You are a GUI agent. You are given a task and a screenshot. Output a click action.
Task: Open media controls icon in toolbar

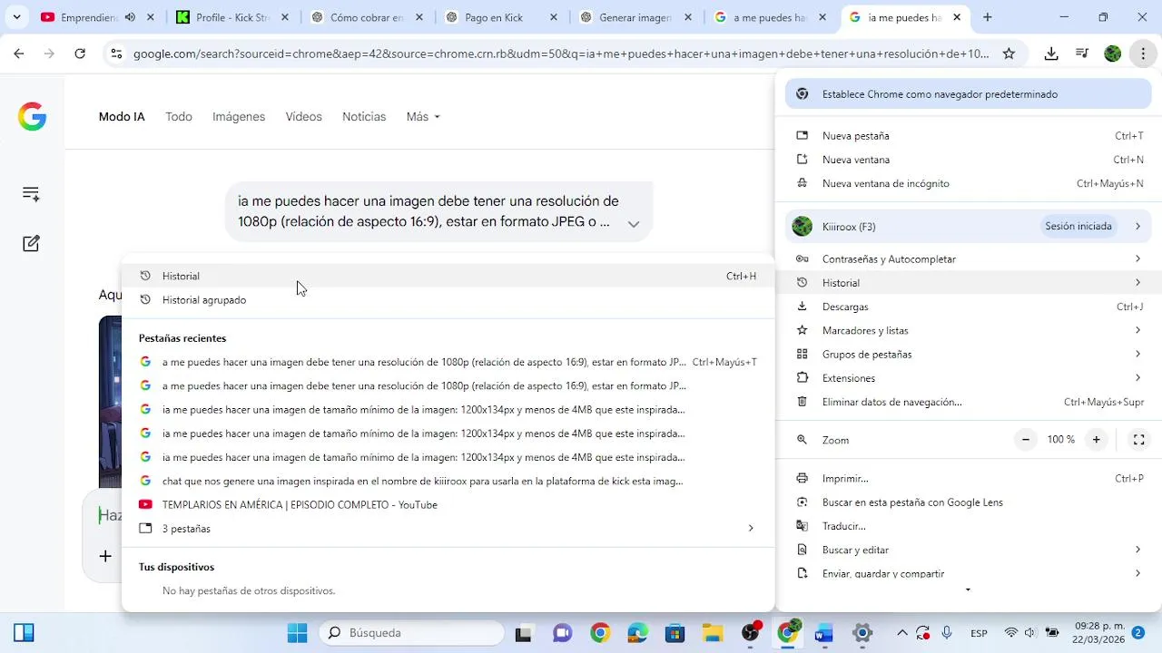tap(1082, 54)
